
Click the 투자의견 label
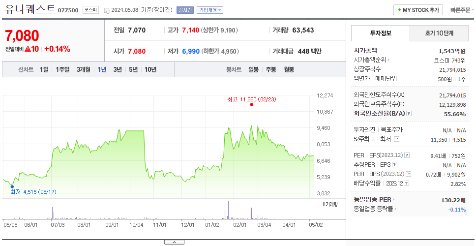click(x=364, y=130)
